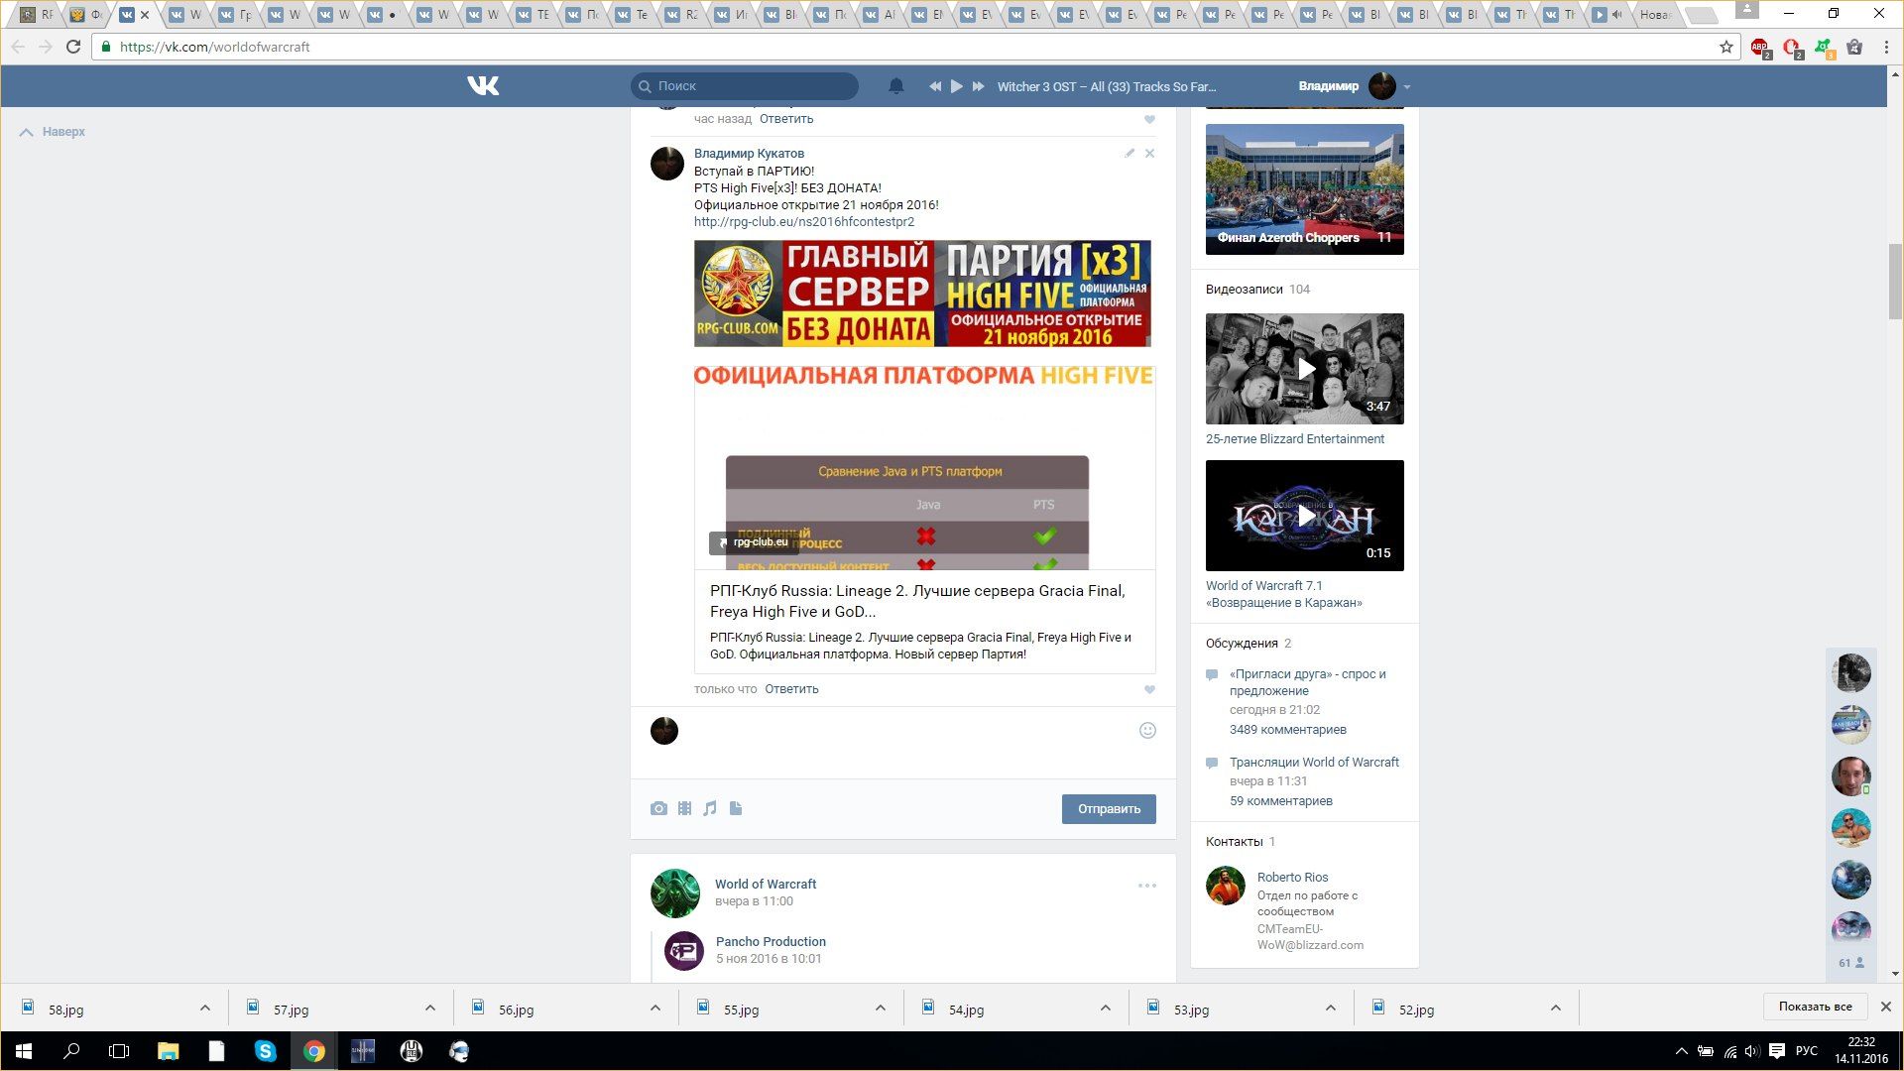
Task: Play the 25-летие Blizzard Entertainment video
Action: pyautogui.click(x=1305, y=369)
